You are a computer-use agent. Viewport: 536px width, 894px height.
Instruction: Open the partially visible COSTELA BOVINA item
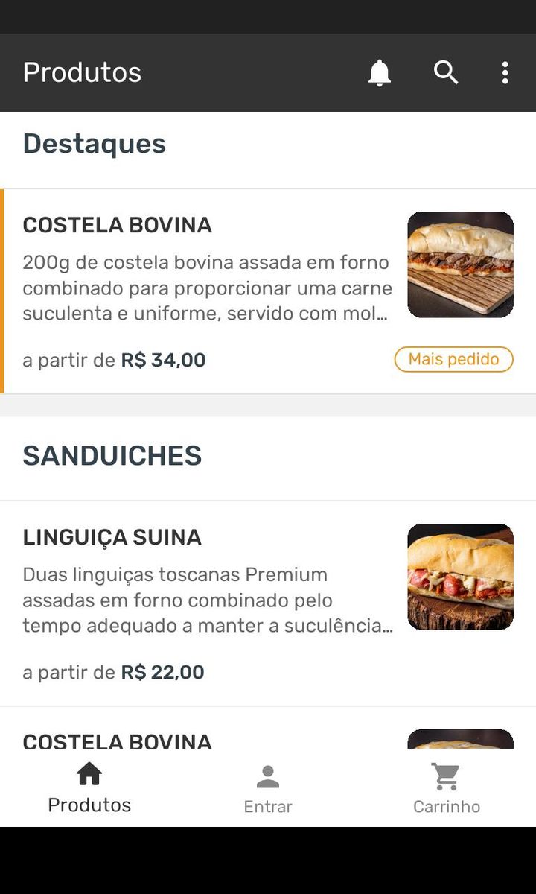pyautogui.click(x=118, y=741)
